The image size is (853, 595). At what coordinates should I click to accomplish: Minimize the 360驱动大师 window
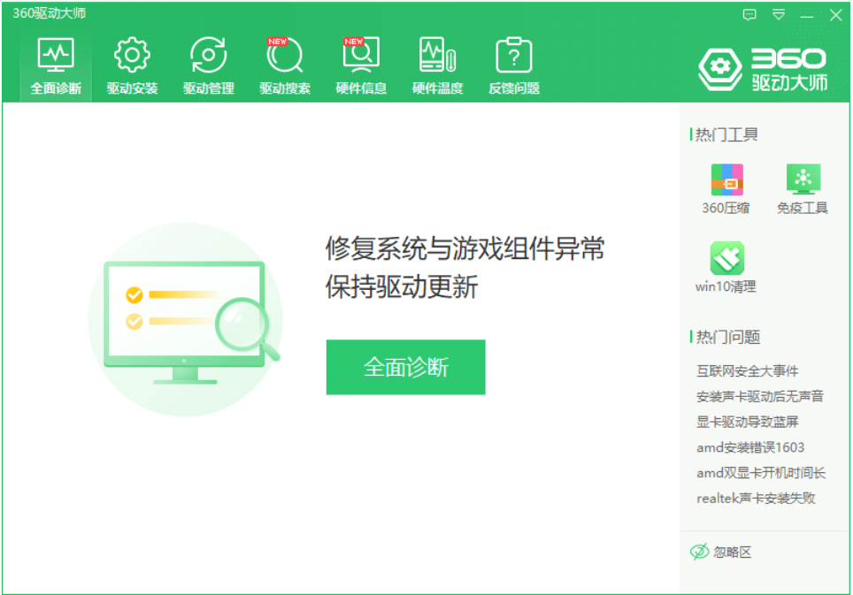(807, 17)
